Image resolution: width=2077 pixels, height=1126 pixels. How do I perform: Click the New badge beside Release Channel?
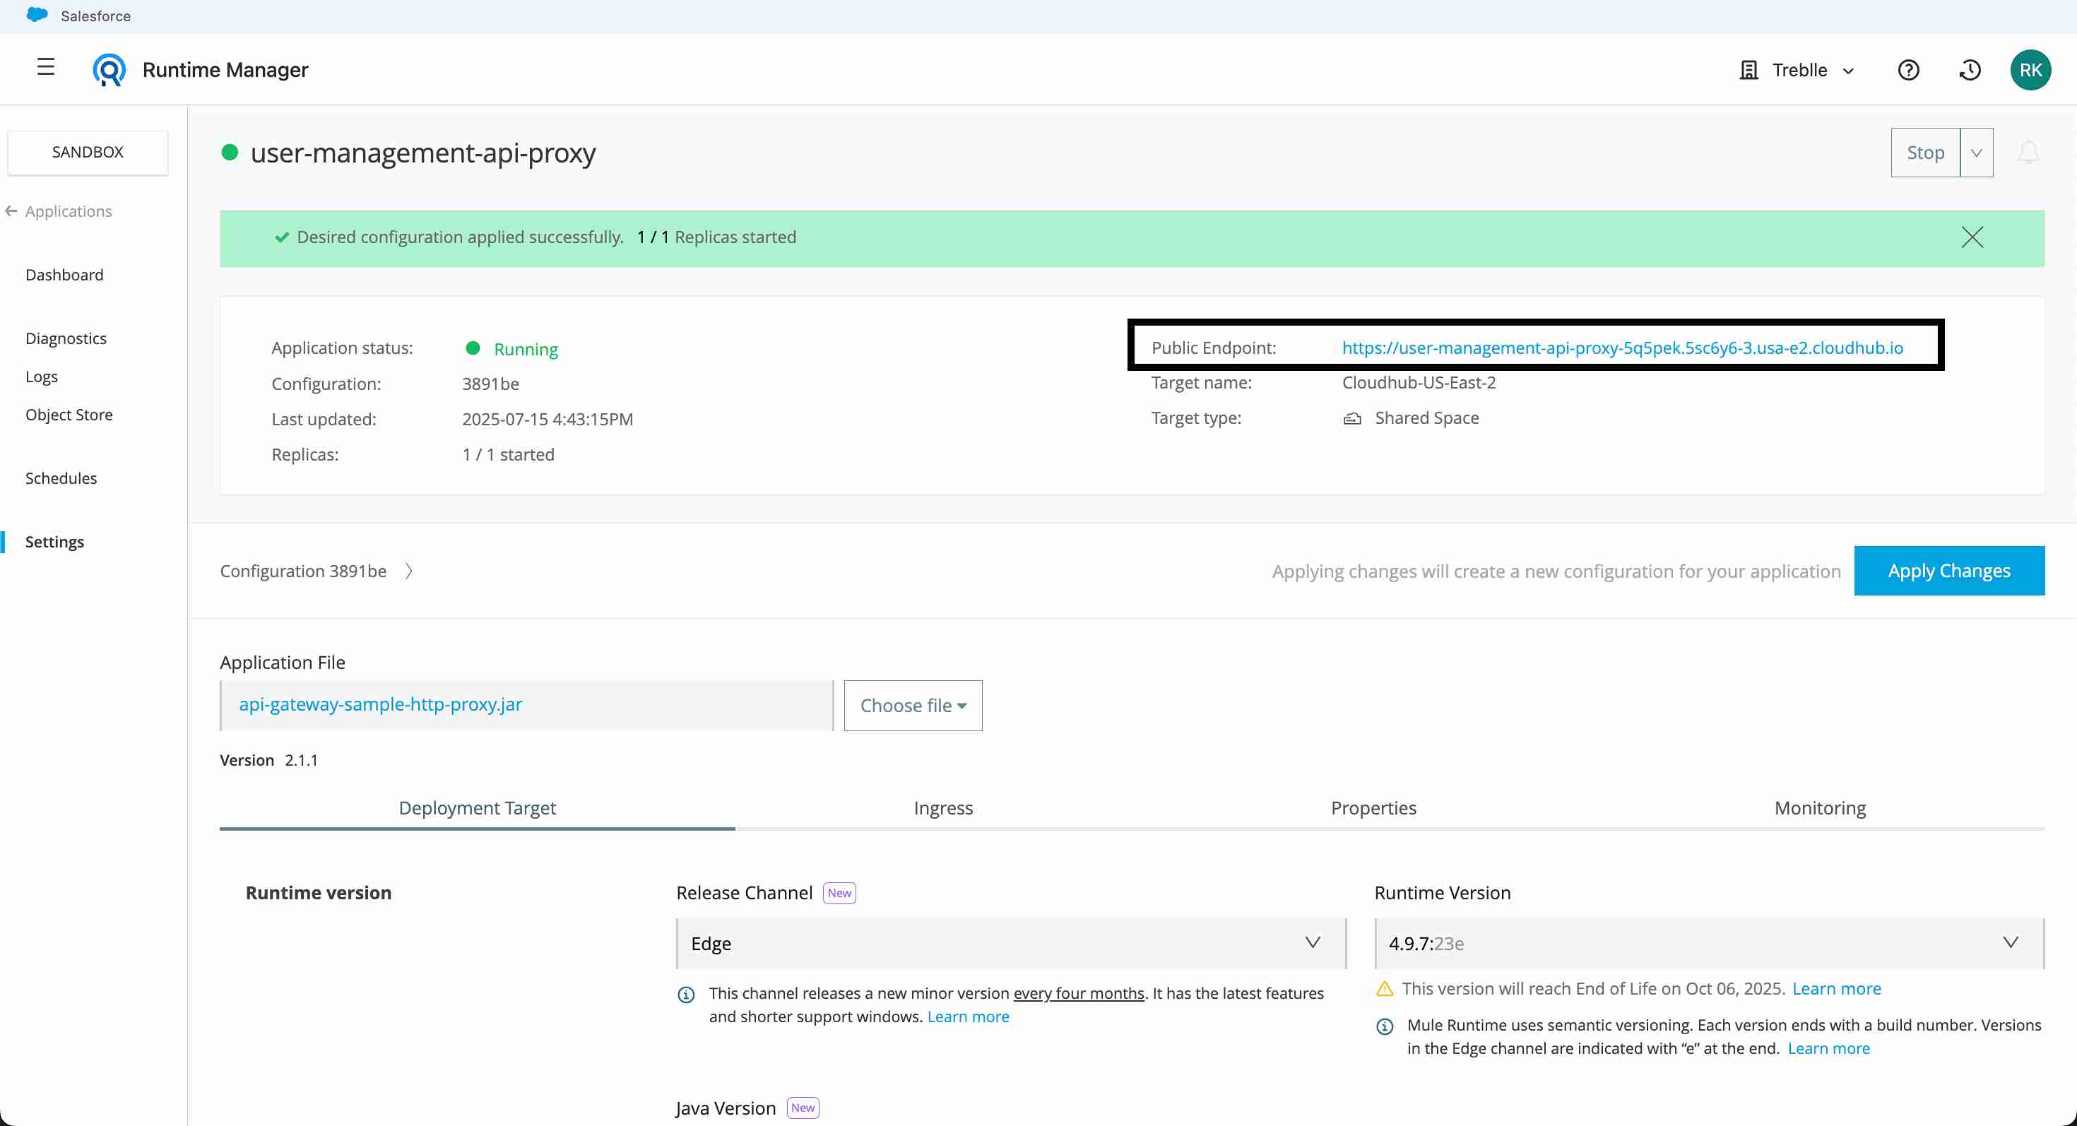tap(839, 893)
